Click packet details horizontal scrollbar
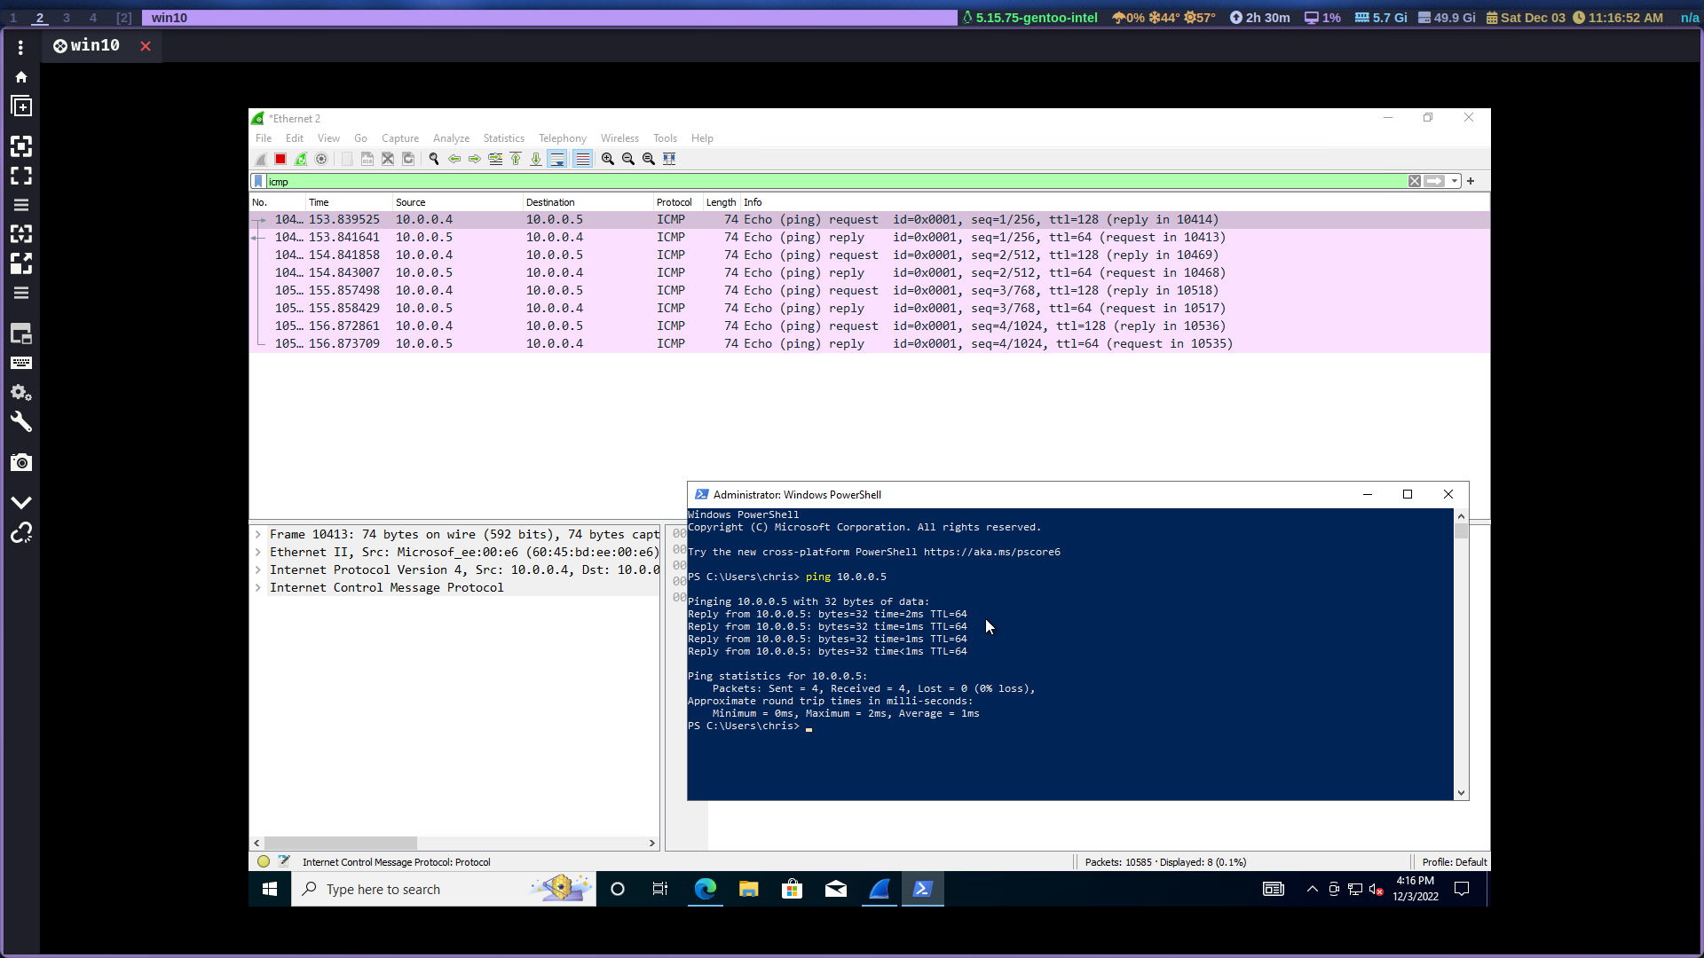Screen dimensions: 1704x958 point(341,843)
